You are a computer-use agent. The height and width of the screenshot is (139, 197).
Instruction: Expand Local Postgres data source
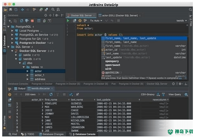(x=12, y=31)
